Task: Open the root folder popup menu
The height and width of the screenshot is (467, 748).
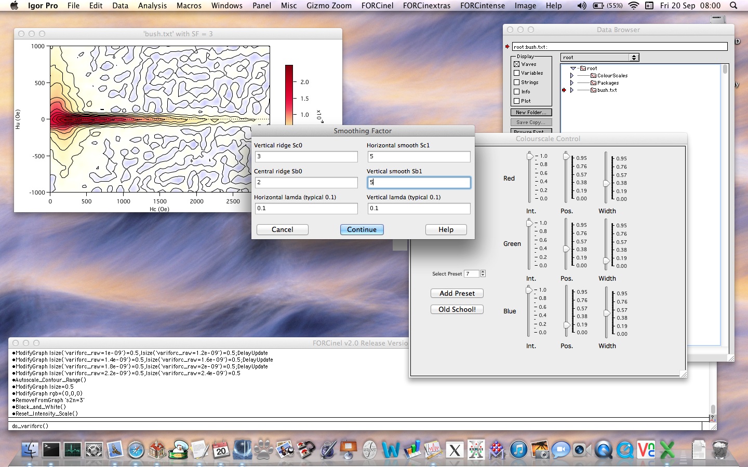Action: (x=599, y=58)
